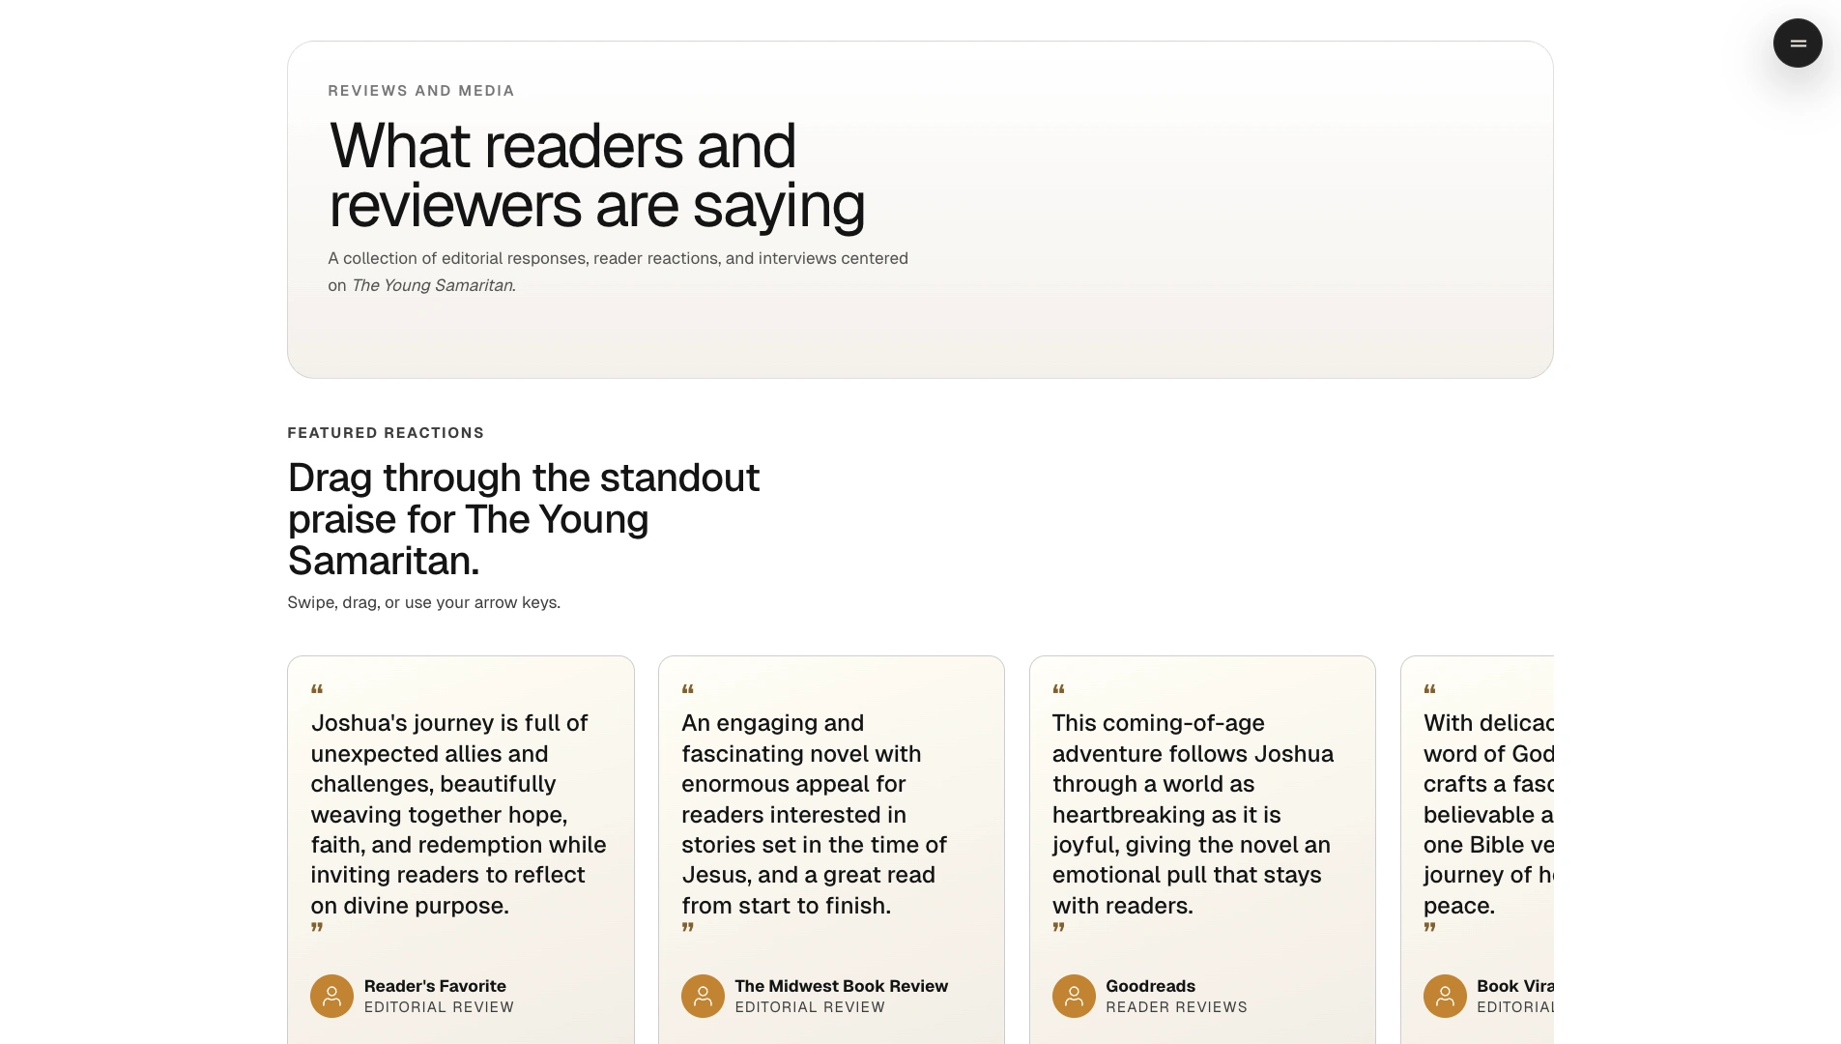Select the partially visible "With delicacy" quote
This screenshot has width=1841, height=1044.
pos(1487,814)
